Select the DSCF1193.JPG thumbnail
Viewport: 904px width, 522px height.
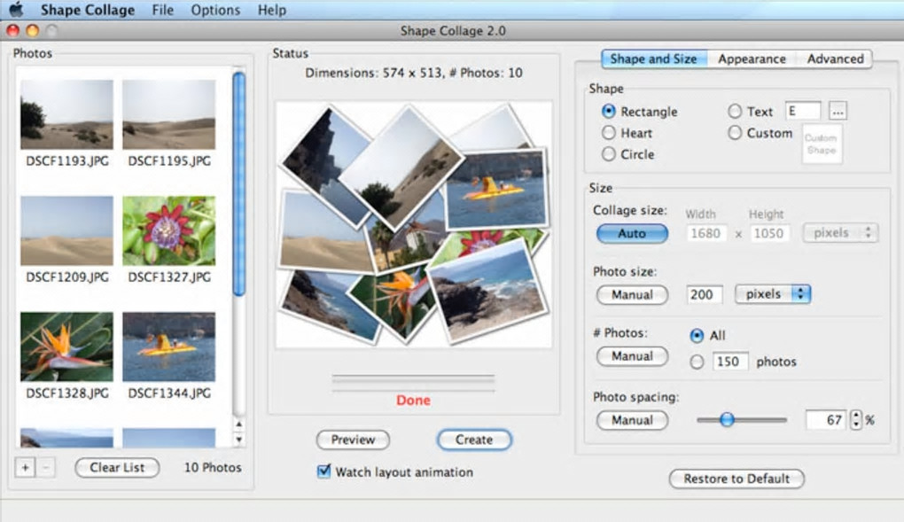point(66,114)
